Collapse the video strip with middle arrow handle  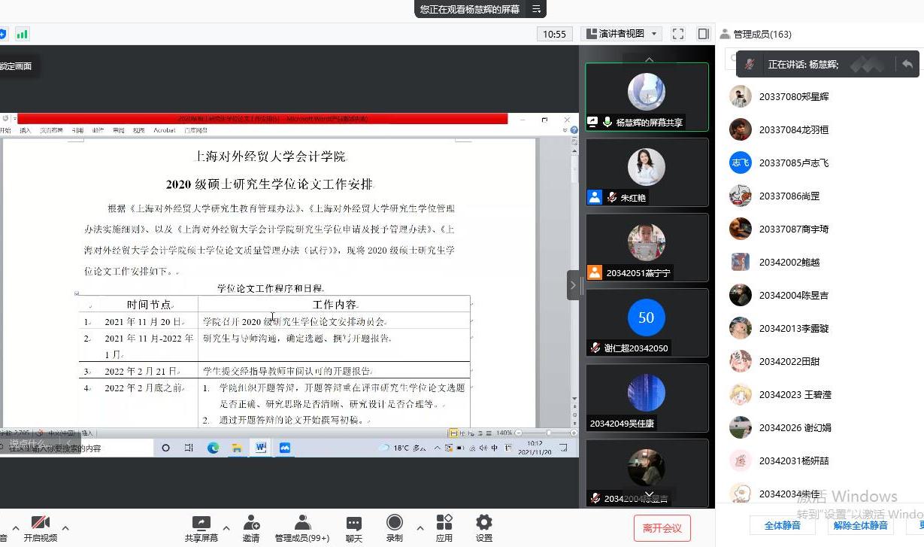(x=573, y=285)
